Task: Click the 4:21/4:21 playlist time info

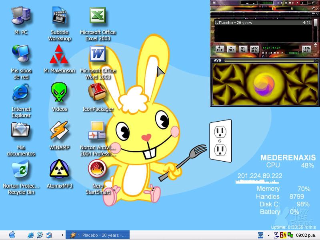Action: 272,48
